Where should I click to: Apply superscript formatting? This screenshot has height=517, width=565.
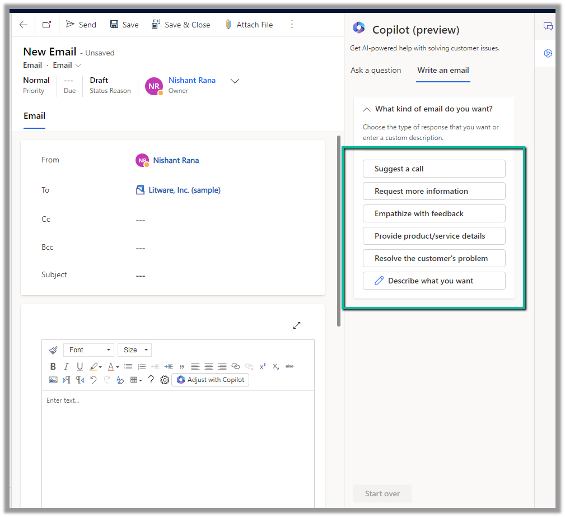pyautogui.click(x=262, y=366)
